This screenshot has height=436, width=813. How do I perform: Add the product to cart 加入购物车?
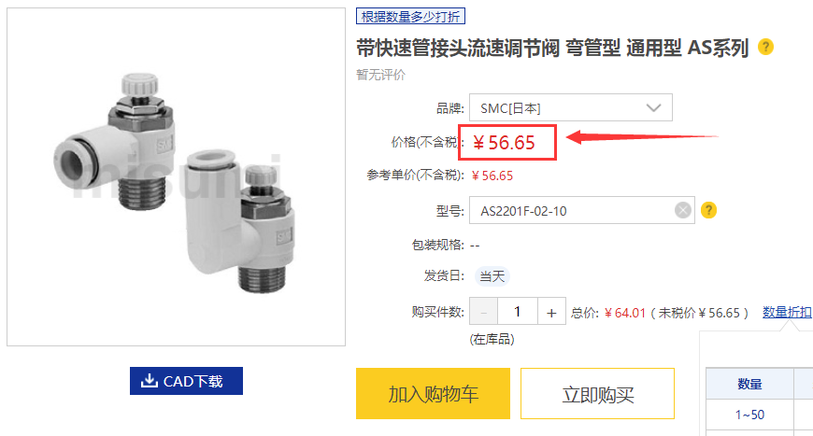coord(433,394)
